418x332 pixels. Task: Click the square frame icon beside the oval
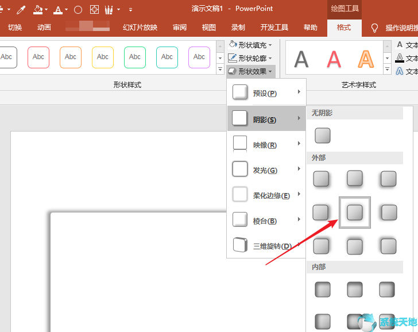pos(94,10)
